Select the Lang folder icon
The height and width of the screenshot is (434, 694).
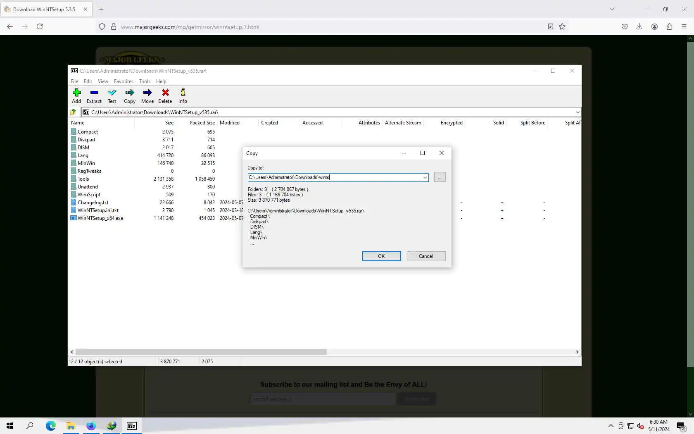tap(74, 155)
